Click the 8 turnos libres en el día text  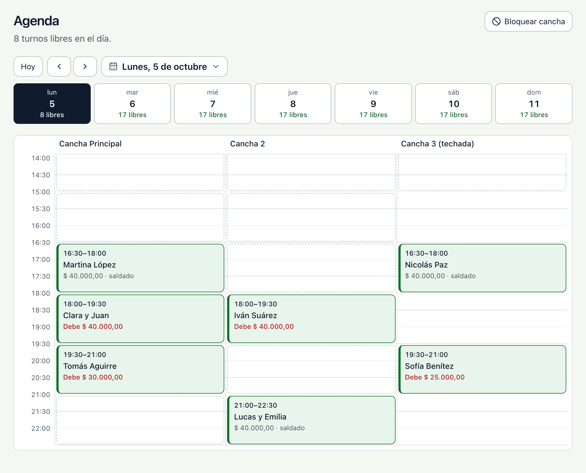pyautogui.click(x=63, y=39)
